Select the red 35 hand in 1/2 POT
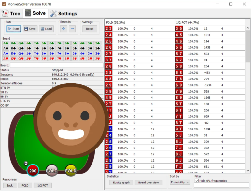251x191 pixels. [x=210, y=29]
